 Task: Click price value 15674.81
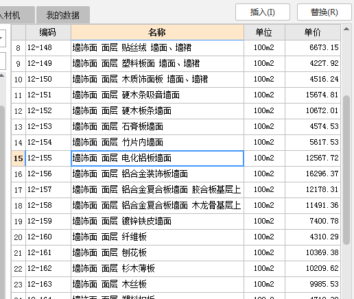322,95
